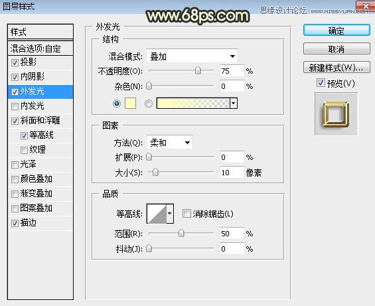Enable the 消除锯齿(L) anti-alias checkbox
The height and width of the screenshot is (306, 375).
pyautogui.click(x=187, y=214)
